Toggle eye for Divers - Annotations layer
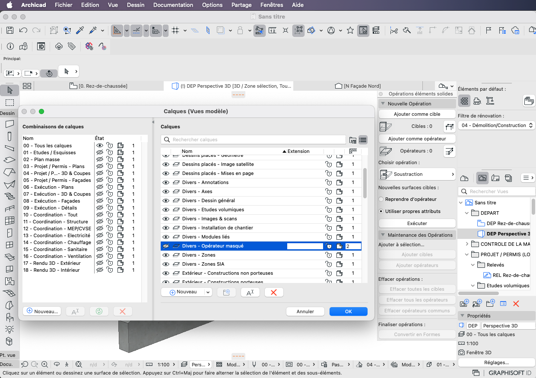536x378 pixels. pos(165,182)
